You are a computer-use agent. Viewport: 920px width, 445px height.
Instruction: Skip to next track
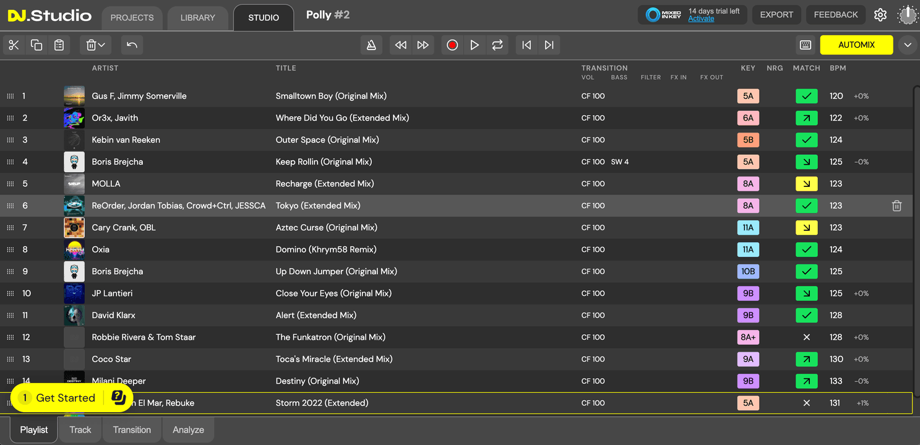click(549, 45)
